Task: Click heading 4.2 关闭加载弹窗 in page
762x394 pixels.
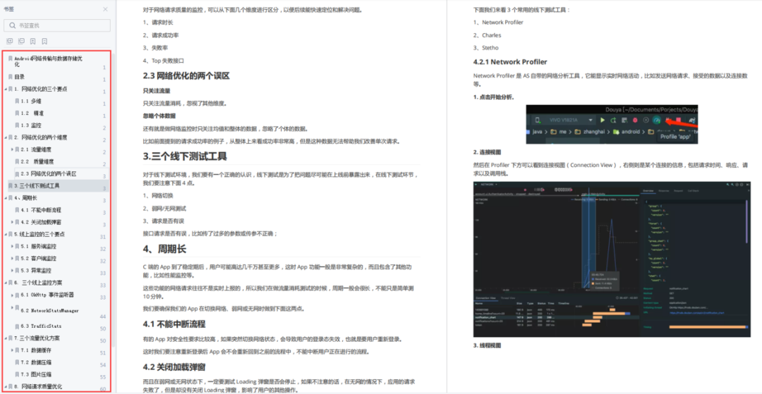Action: click(x=174, y=367)
